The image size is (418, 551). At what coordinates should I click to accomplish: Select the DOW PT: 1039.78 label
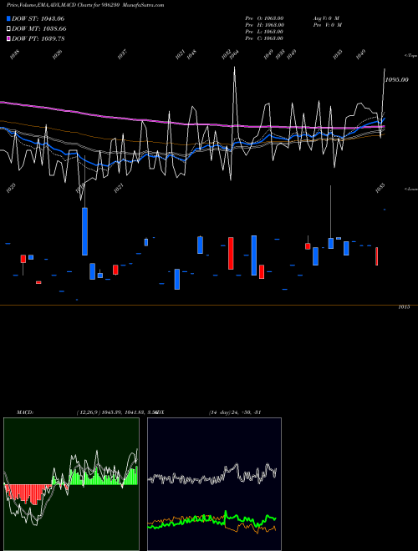[38, 38]
